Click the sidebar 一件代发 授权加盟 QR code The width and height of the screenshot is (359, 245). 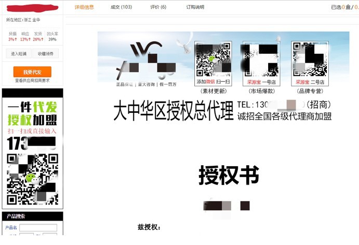point(32,179)
